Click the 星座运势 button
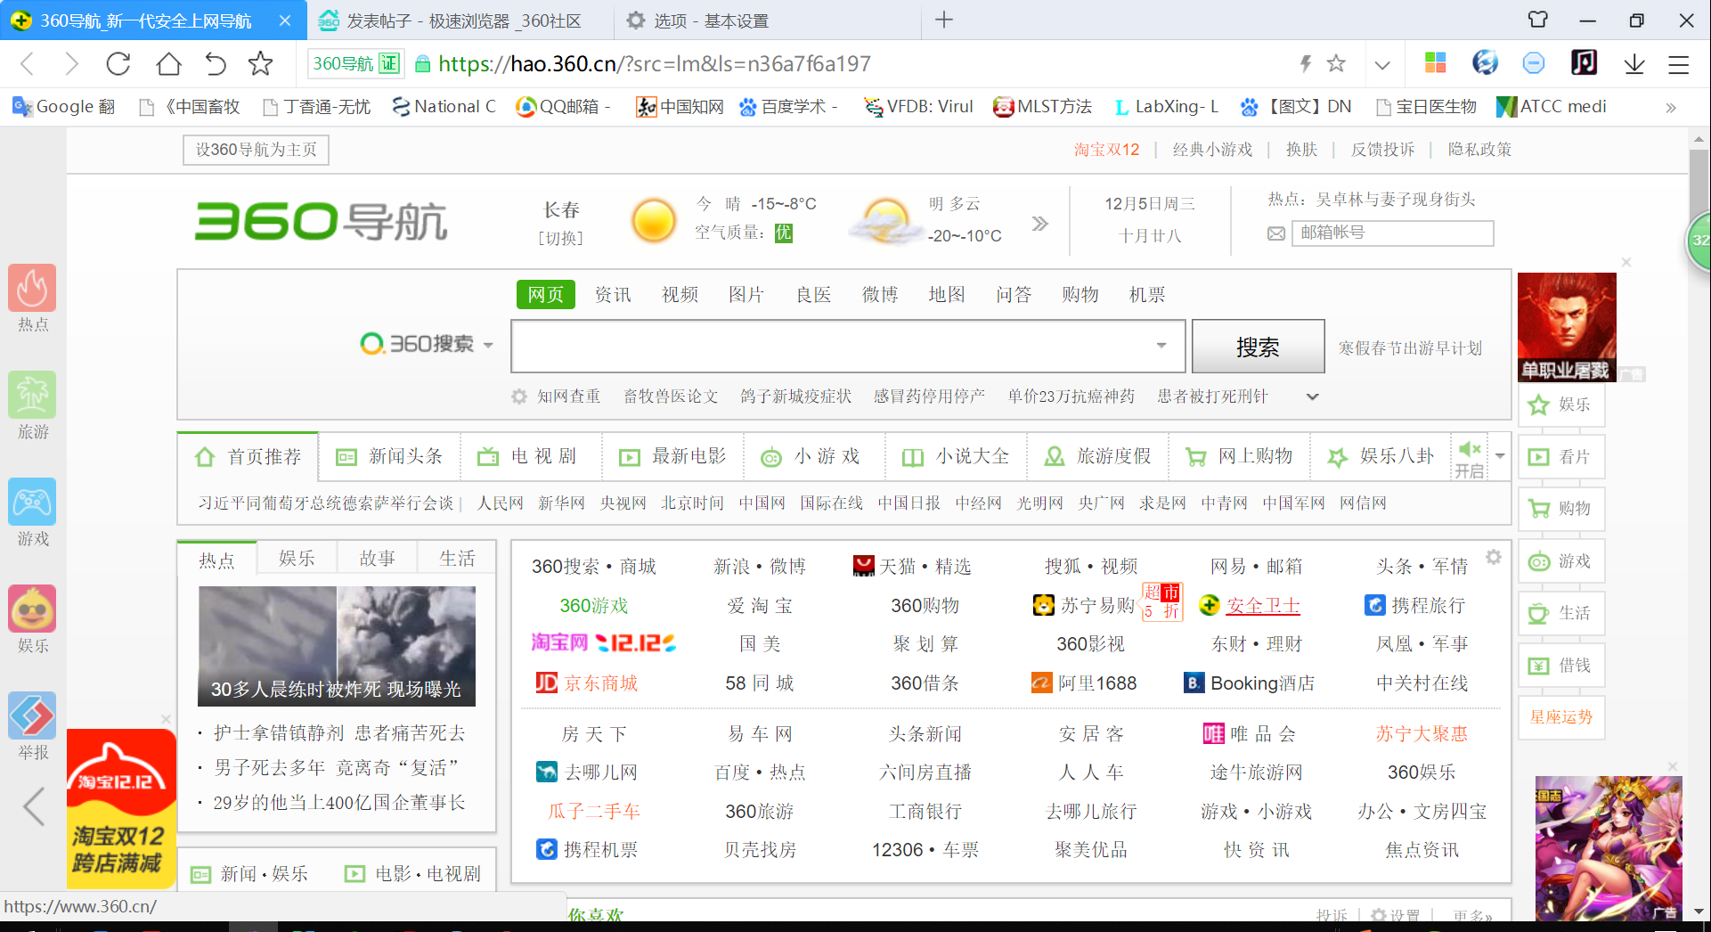Screen dimensions: 1711x932 [x=1561, y=717]
